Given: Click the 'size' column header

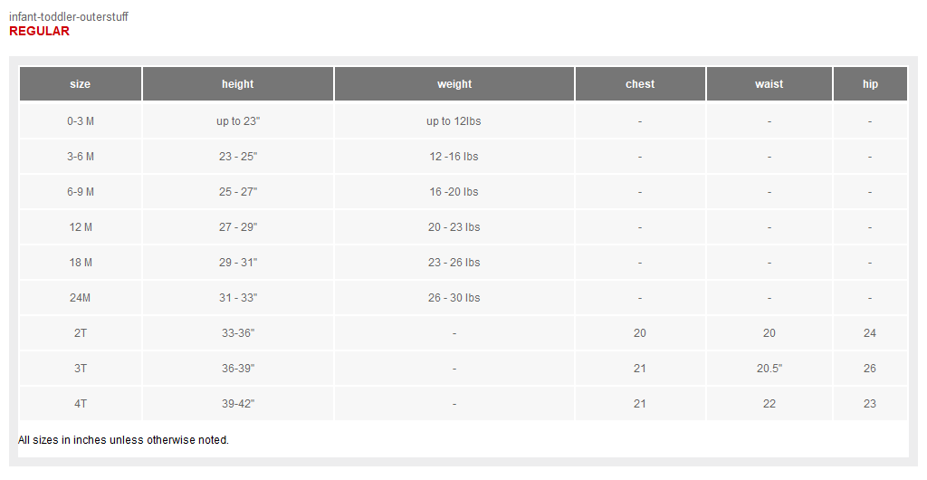Looking at the screenshot, I should [x=81, y=84].
